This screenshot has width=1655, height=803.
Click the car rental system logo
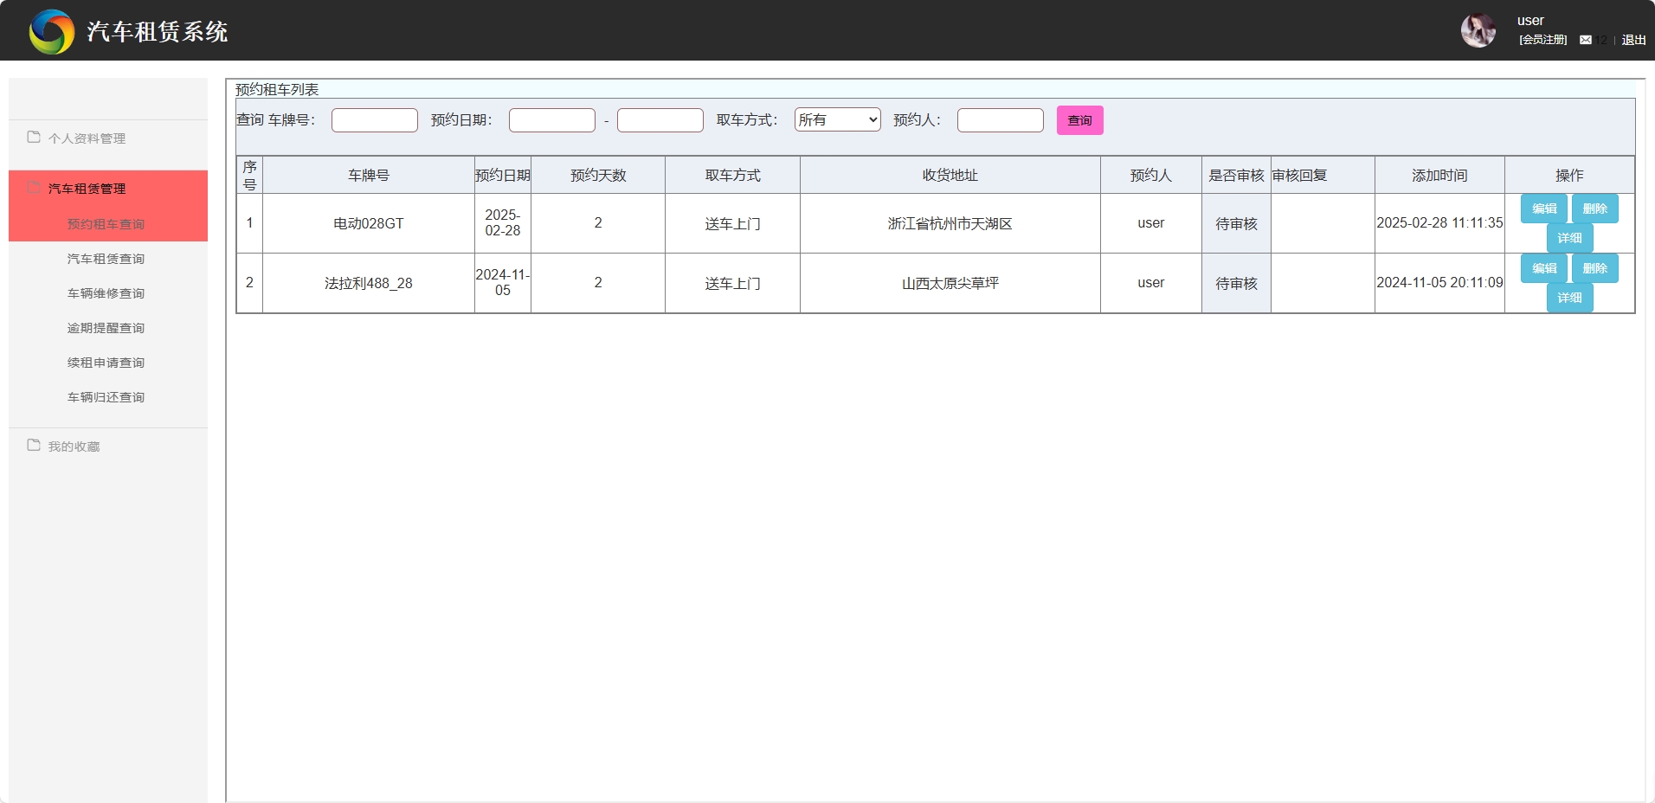pyautogui.click(x=52, y=32)
